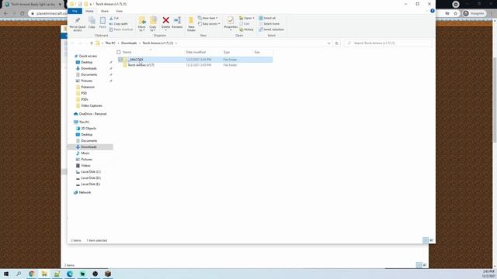Open New item dropdown
The image size is (497, 279).
tap(208, 18)
